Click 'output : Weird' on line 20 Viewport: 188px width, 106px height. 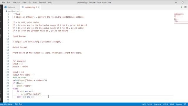[x=20, y=67]
